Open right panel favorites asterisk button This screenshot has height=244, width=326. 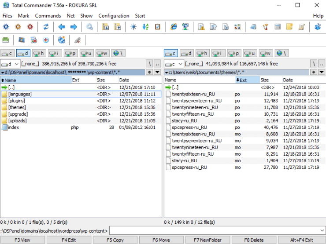coord(314,72)
